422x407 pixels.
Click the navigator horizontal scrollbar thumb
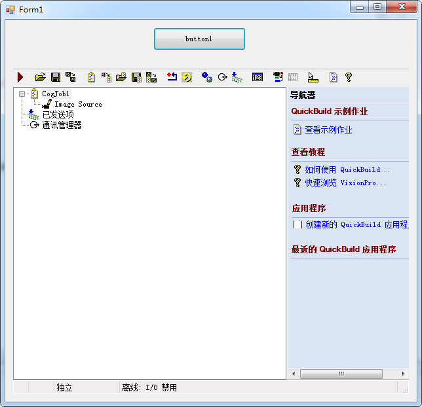tap(341, 374)
